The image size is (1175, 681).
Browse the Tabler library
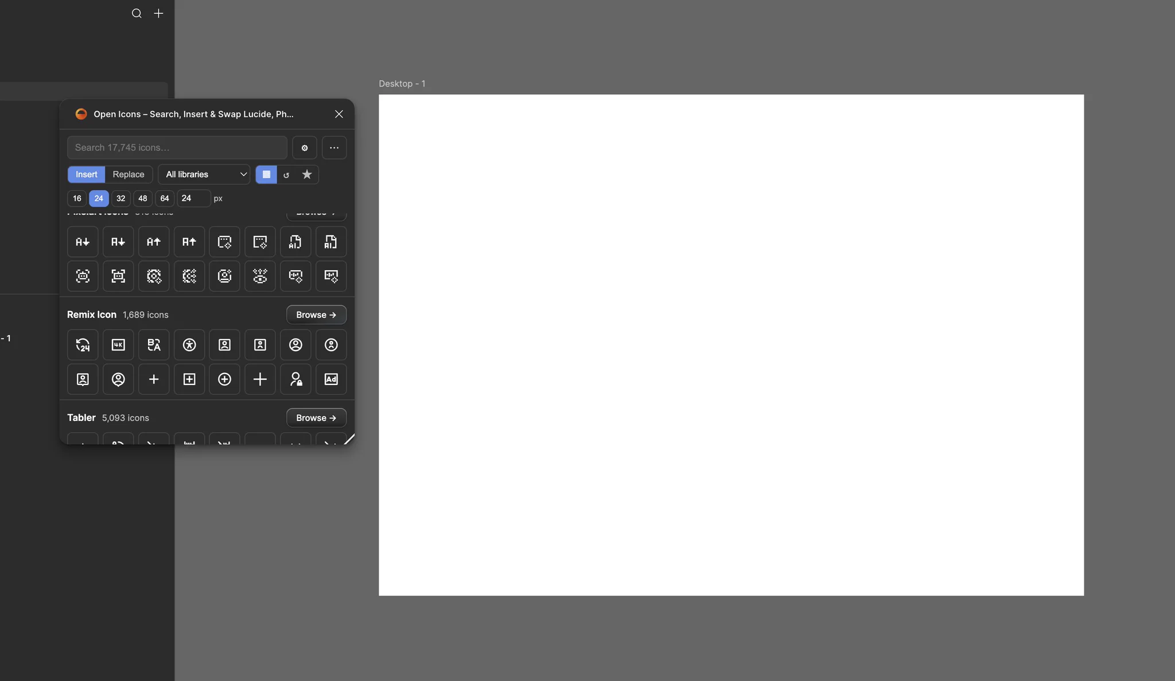[316, 418]
